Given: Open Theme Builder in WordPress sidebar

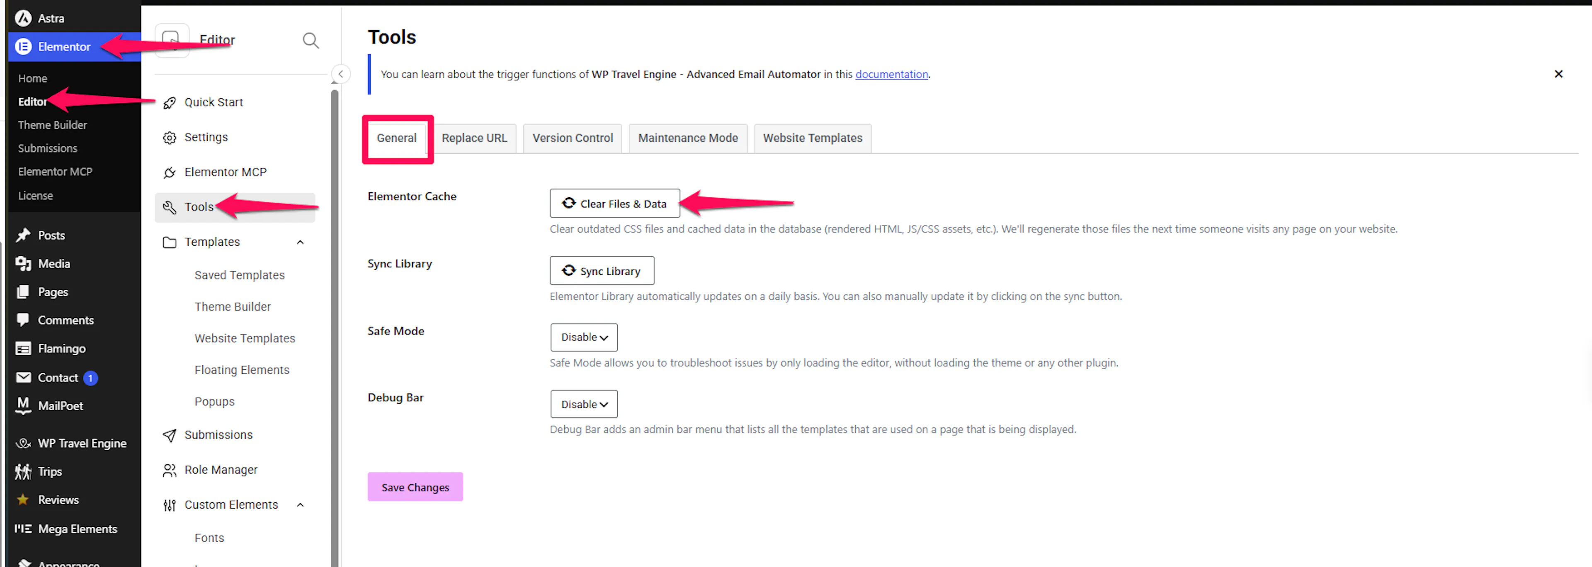Looking at the screenshot, I should pos(53,126).
